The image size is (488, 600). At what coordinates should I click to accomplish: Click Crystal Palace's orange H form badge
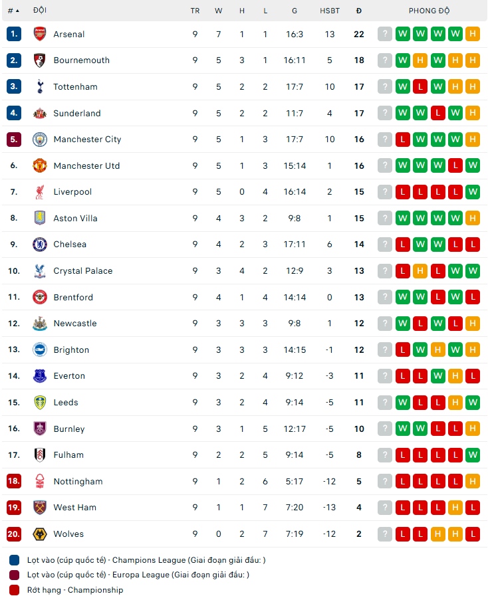click(420, 271)
